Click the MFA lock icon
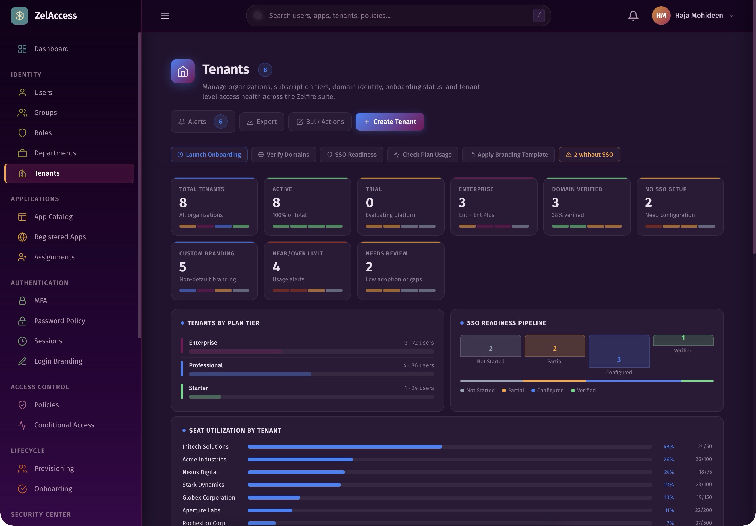756x526 pixels. click(x=22, y=300)
